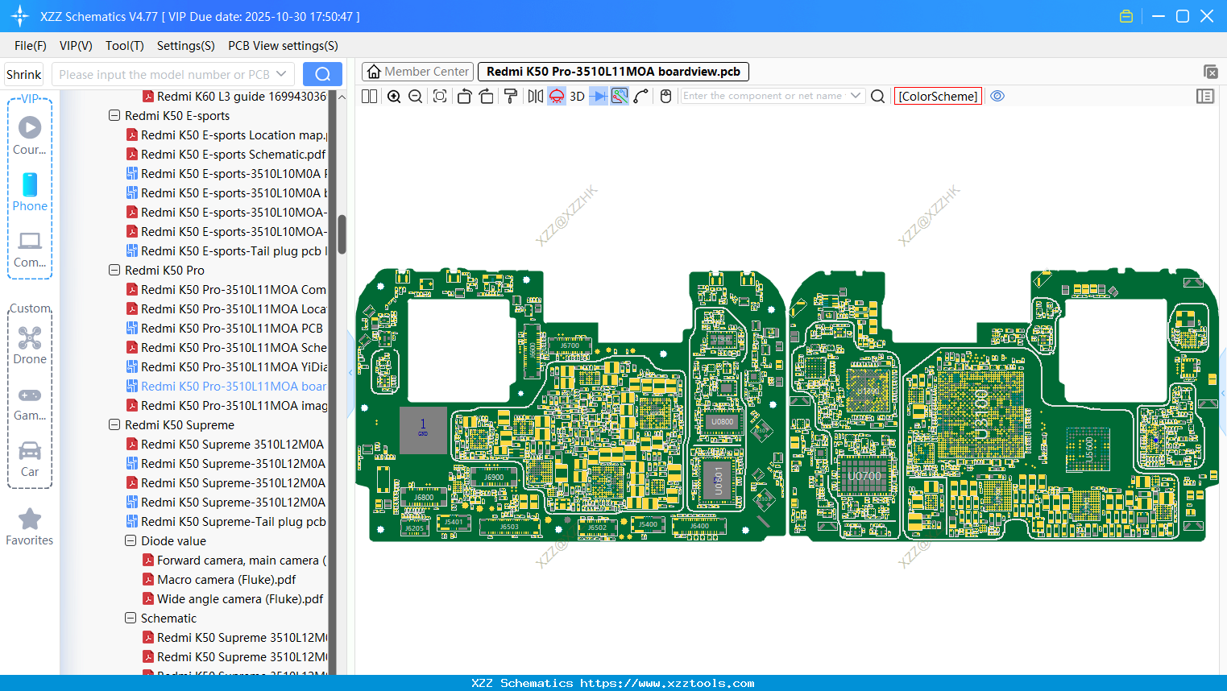Click the format painter icon in the toolbar
This screenshot has width=1227, height=691.
[x=511, y=97]
